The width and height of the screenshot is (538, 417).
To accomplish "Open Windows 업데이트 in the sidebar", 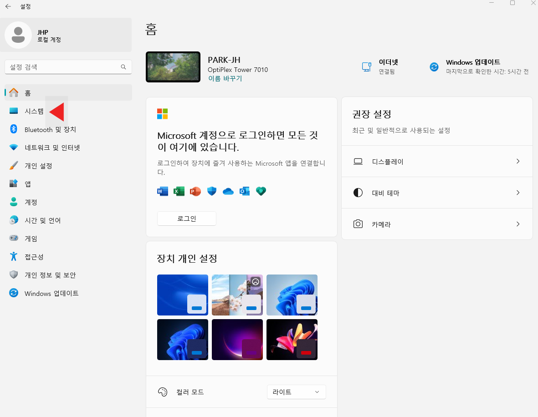I will 68,293.
